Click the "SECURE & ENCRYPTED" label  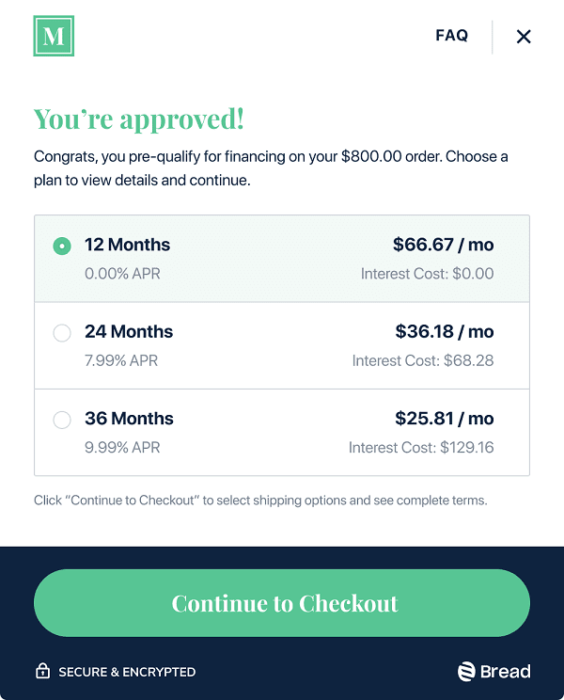click(127, 672)
